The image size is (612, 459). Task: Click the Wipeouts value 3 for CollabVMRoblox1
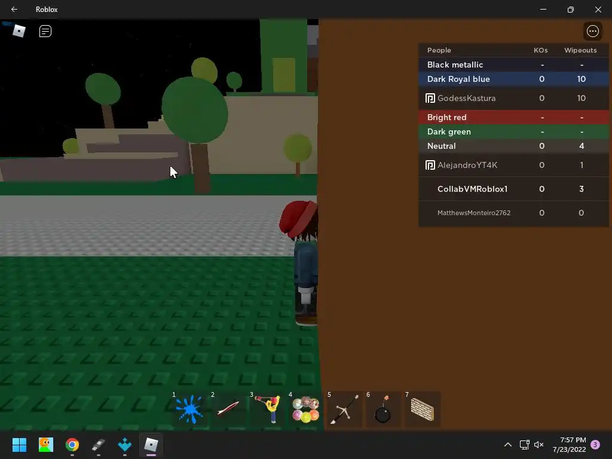[x=582, y=189]
